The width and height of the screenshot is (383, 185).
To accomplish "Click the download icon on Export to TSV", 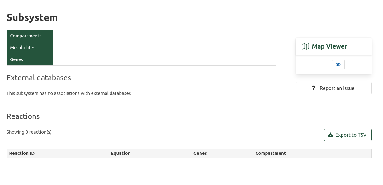I will click(330, 135).
